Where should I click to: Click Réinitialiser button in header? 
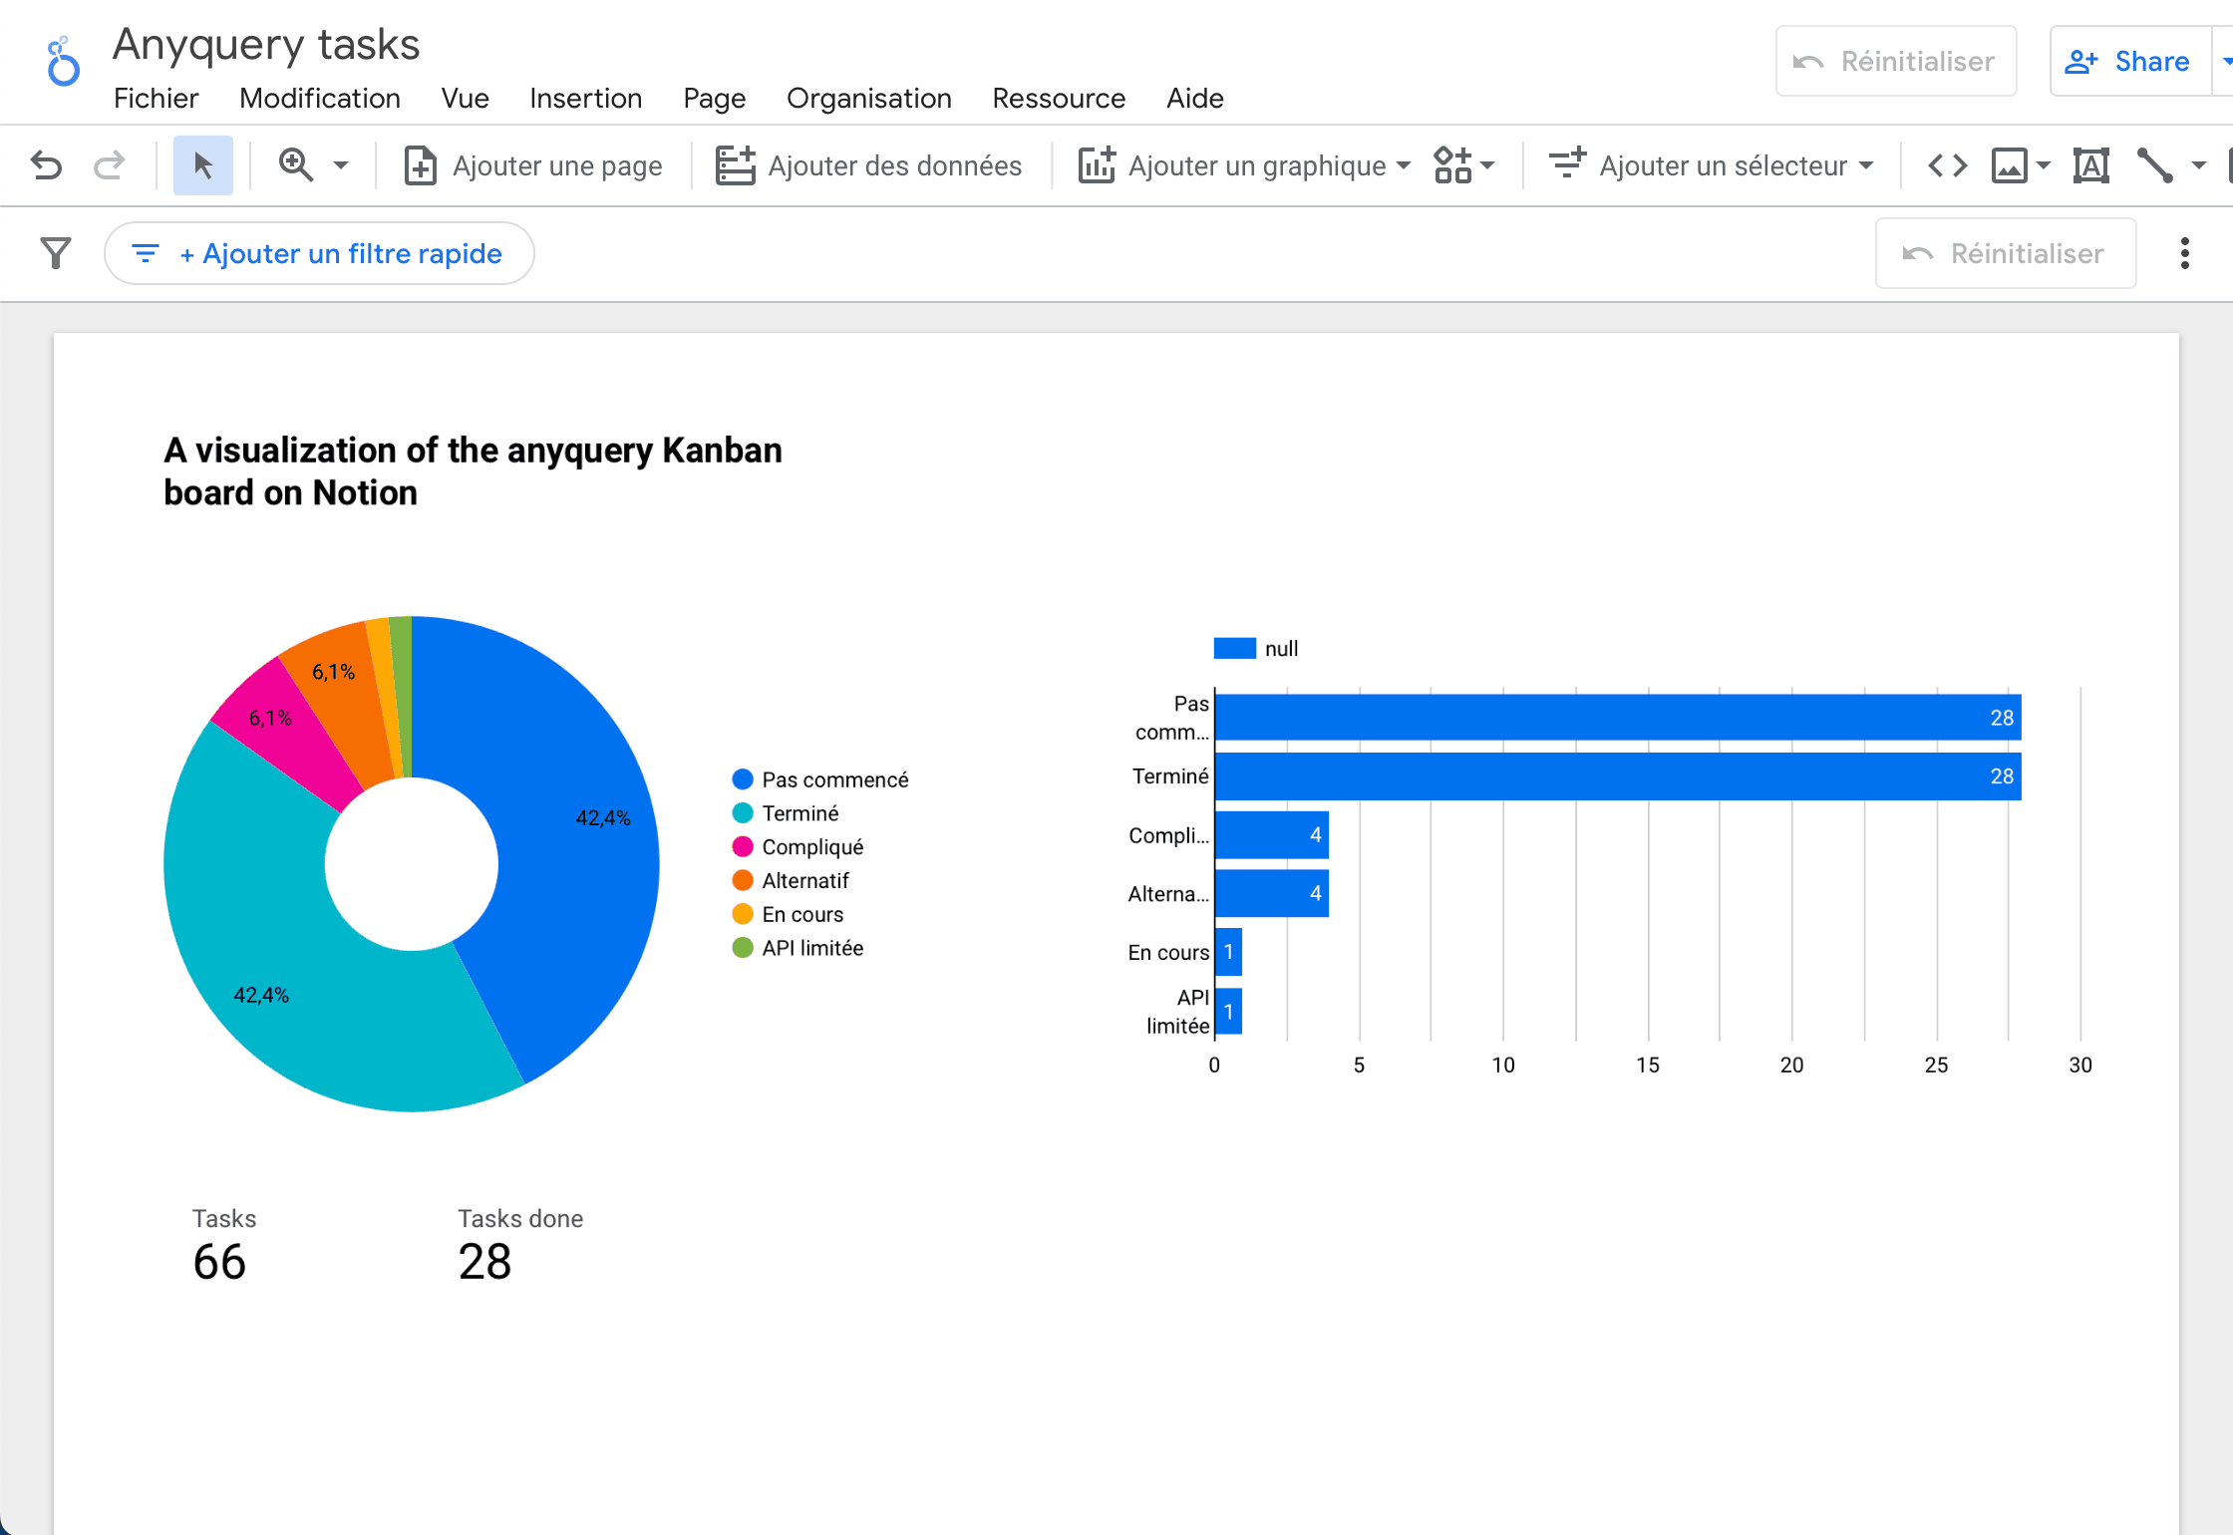point(1896,61)
